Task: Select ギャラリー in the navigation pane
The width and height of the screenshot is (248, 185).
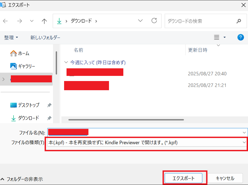Action: pyautogui.click(x=23, y=66)
